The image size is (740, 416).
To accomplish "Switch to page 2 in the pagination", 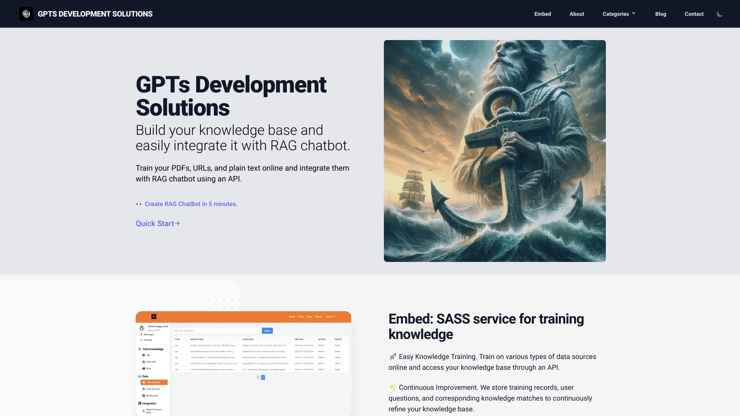I will (x=263, y=377).
